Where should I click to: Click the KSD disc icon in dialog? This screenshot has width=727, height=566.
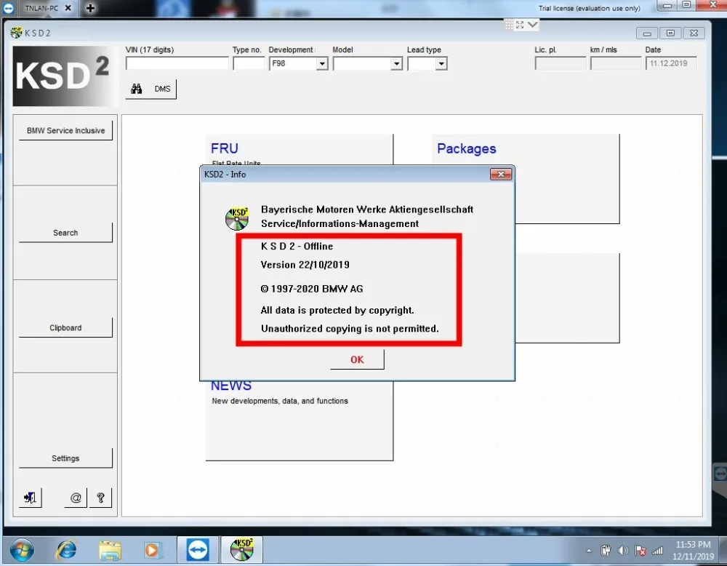tap(237, 218)
